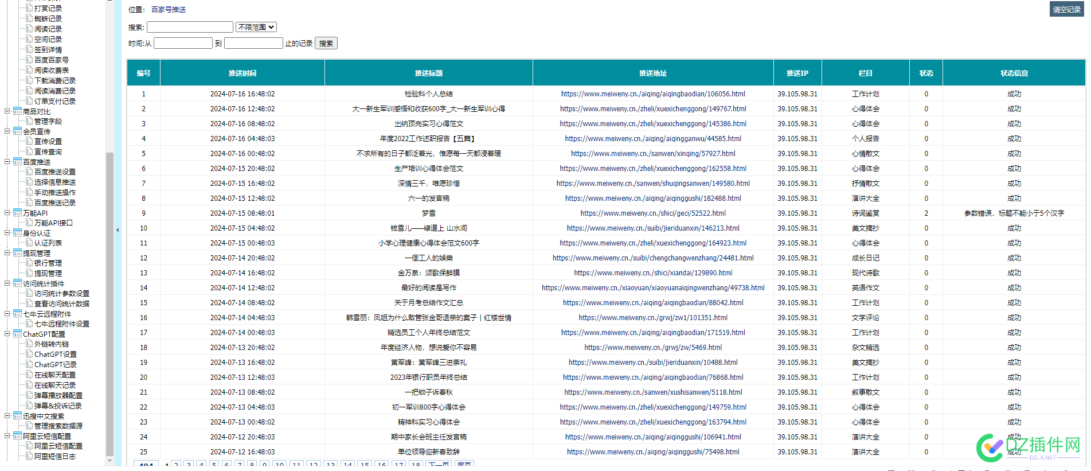The image size is (1091, 471).
Task: Open the aiqingbaodian/106056.html push URL
Action: point(653,94)
